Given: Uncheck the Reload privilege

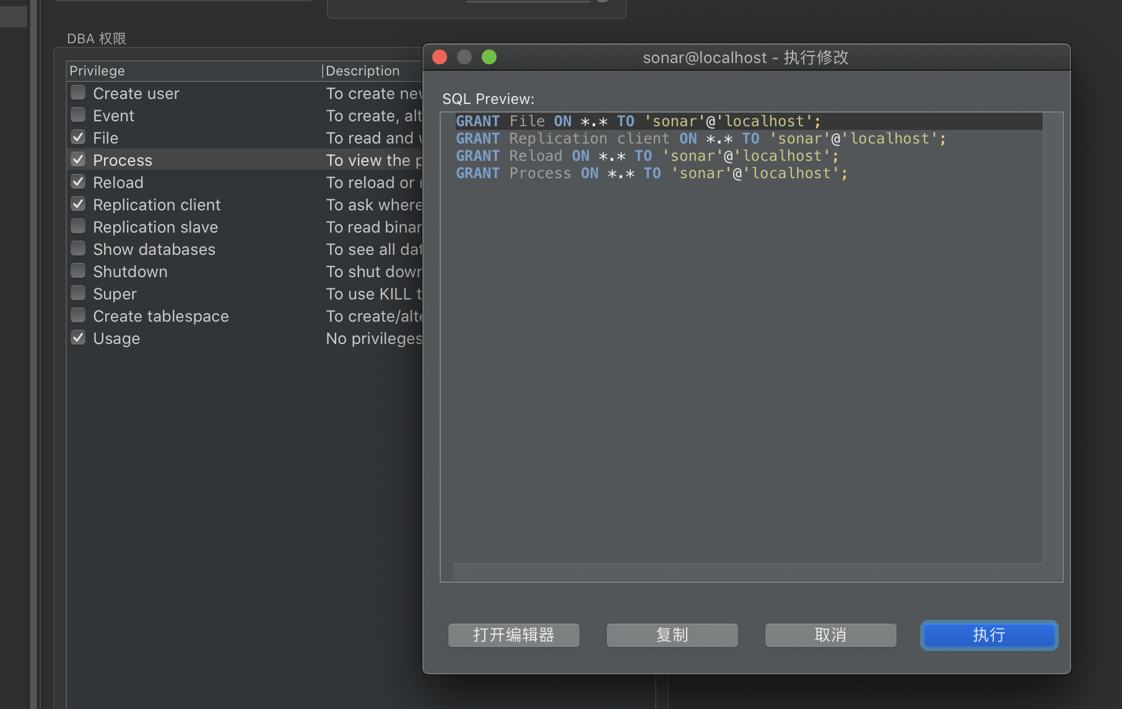Looking at the screenshot, I should click(x=78, y=181).
